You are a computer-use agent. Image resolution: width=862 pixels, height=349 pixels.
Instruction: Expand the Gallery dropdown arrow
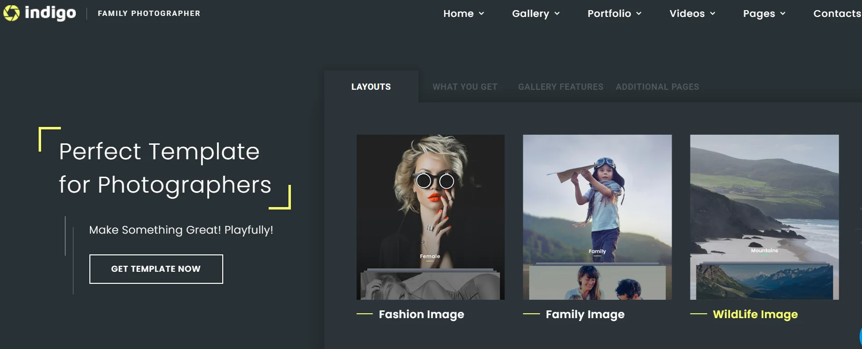tap(557, 14)
